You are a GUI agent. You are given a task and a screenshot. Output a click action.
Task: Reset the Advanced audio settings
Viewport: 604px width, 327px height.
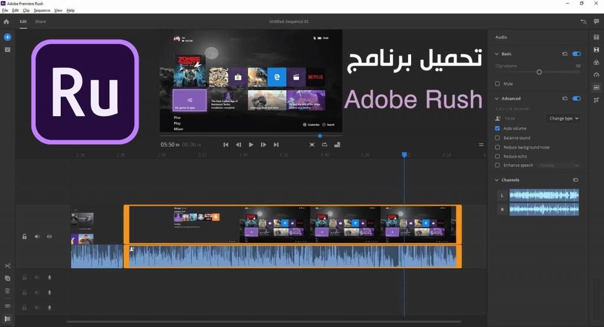pyautogui.click(x=564, y=98)
